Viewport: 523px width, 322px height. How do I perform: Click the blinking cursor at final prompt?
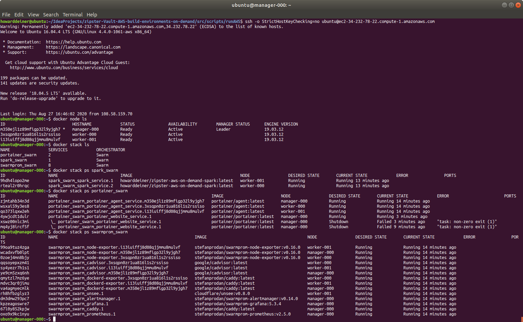(54, 319)
